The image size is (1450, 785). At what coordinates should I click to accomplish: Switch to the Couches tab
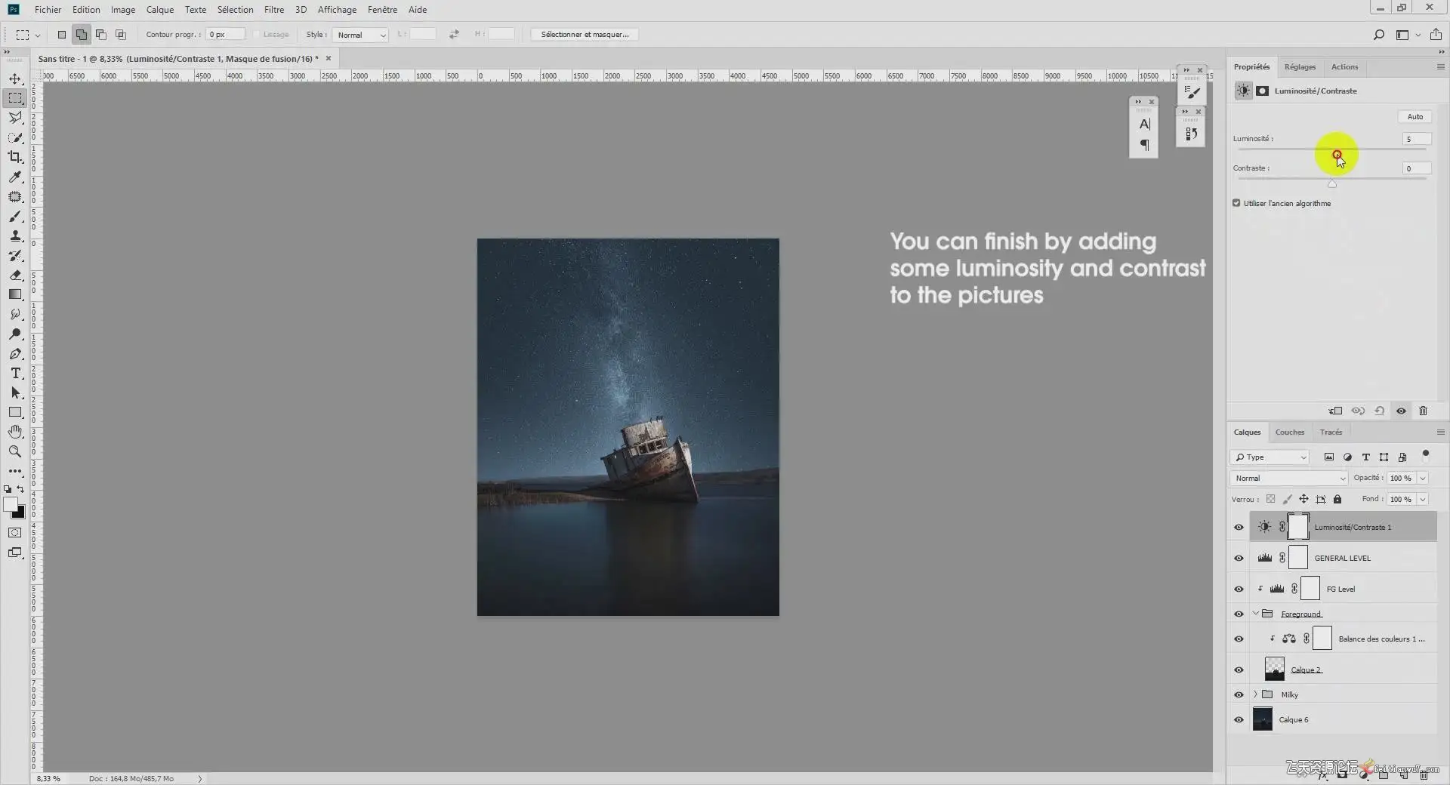pyautogui.click(x=1290, y=433)
